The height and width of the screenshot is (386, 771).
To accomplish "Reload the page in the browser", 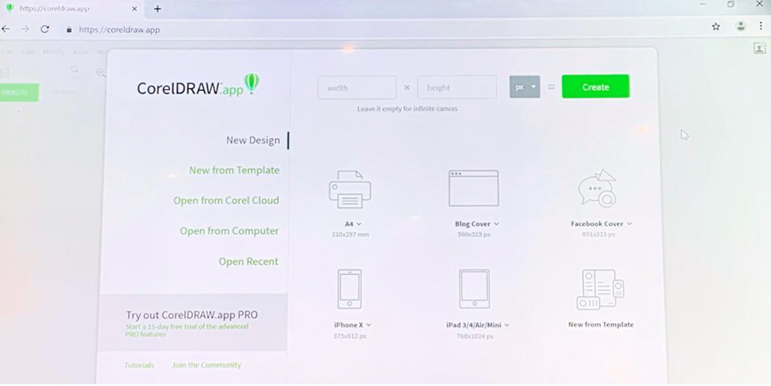I will [x=45, y=29].
